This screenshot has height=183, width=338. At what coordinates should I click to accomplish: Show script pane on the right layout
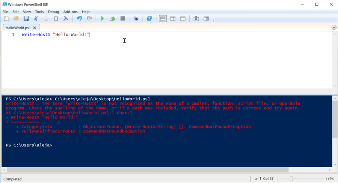point(173,18)
